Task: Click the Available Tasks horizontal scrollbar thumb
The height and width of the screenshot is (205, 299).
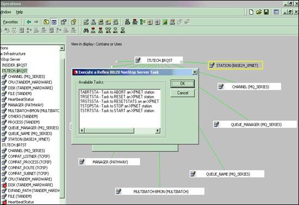Action: tap(109, 131)
